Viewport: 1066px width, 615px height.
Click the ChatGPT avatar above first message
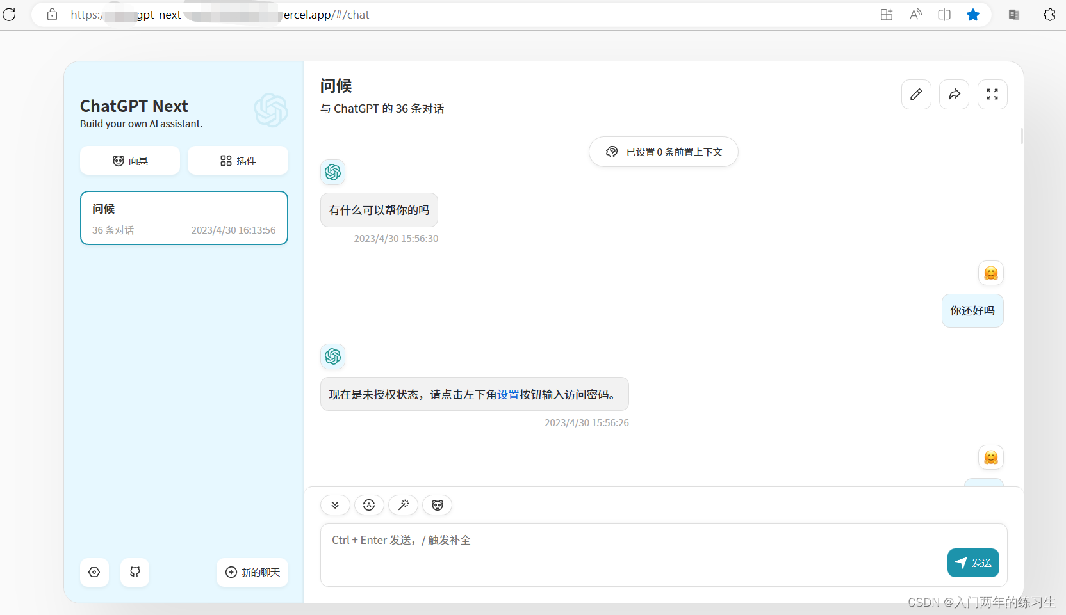point(333,172)
